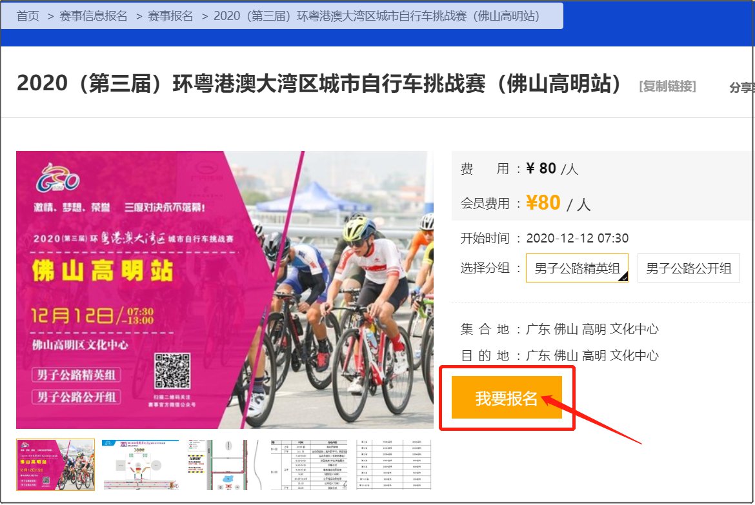Navigate to 赛事报名 breadcrumb

(170, 16)
